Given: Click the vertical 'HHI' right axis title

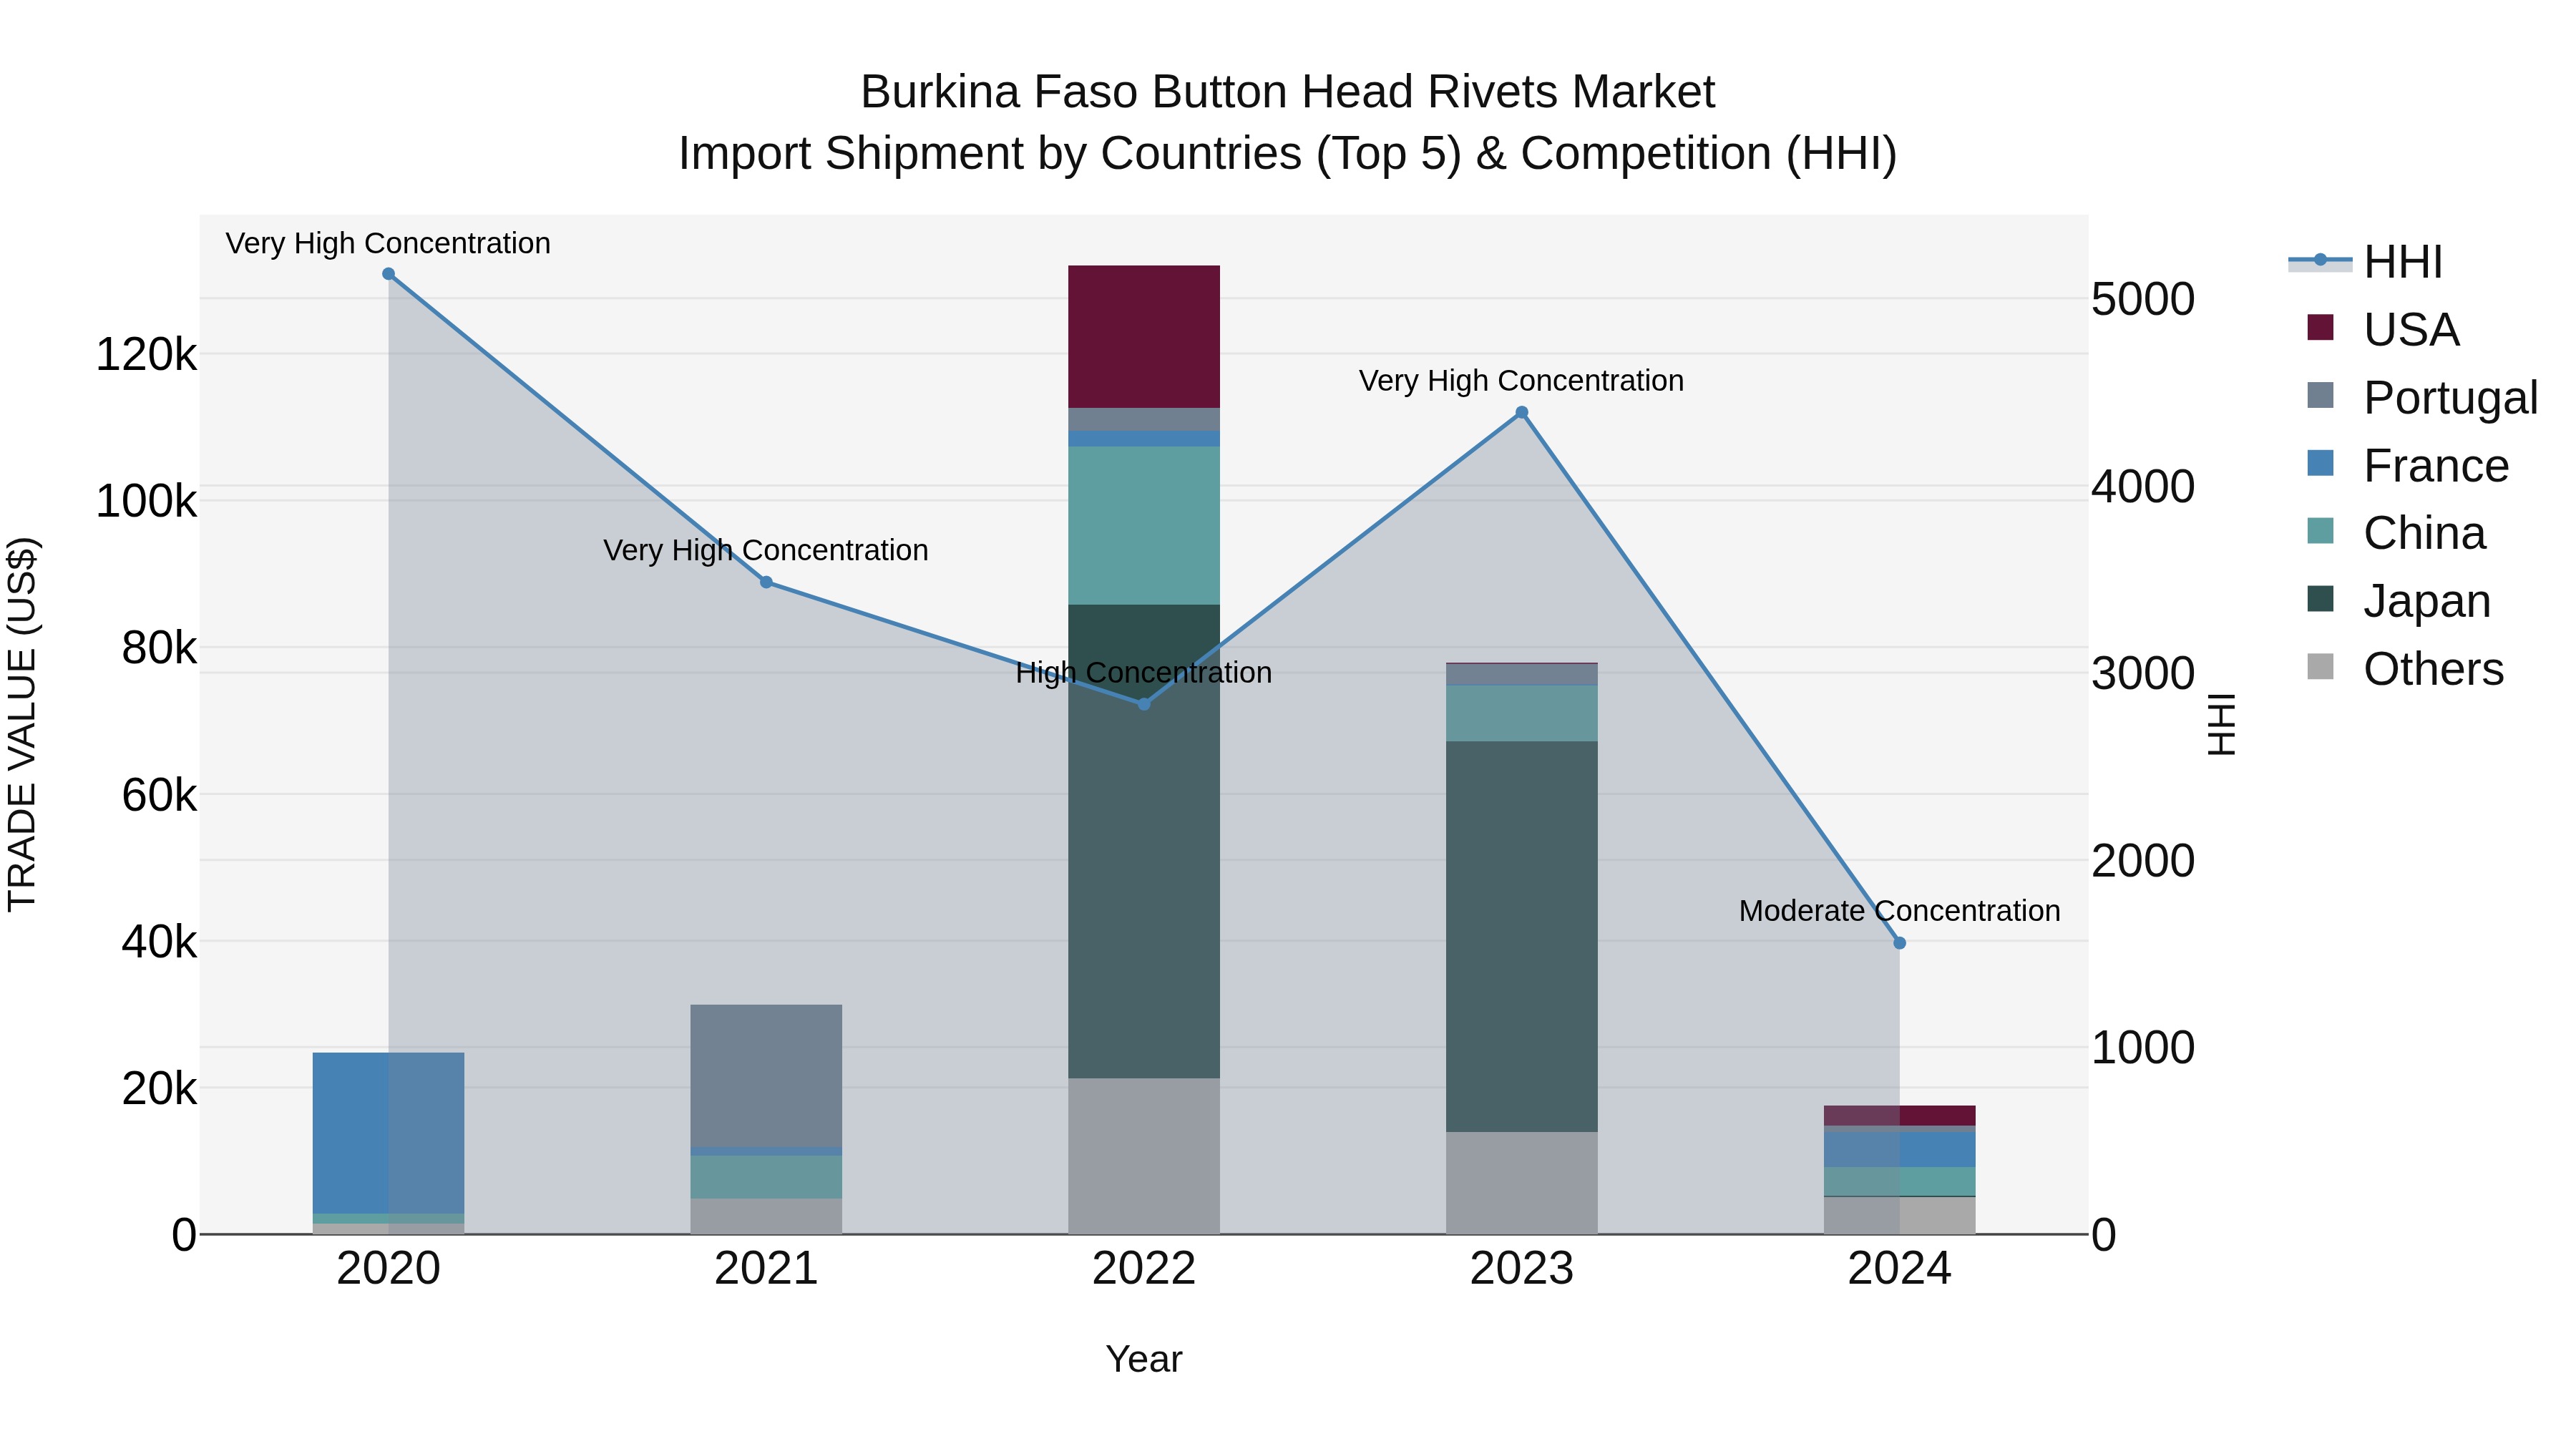Looking at the screenshot, I should coord(2221,724).
